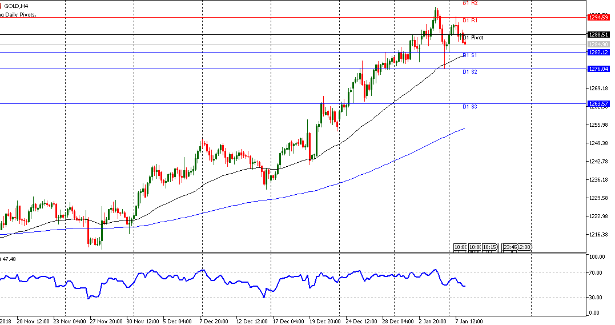615x325 pixels.
Task: Click the red 1294.59 price tag
Action: tap(597, 18)
